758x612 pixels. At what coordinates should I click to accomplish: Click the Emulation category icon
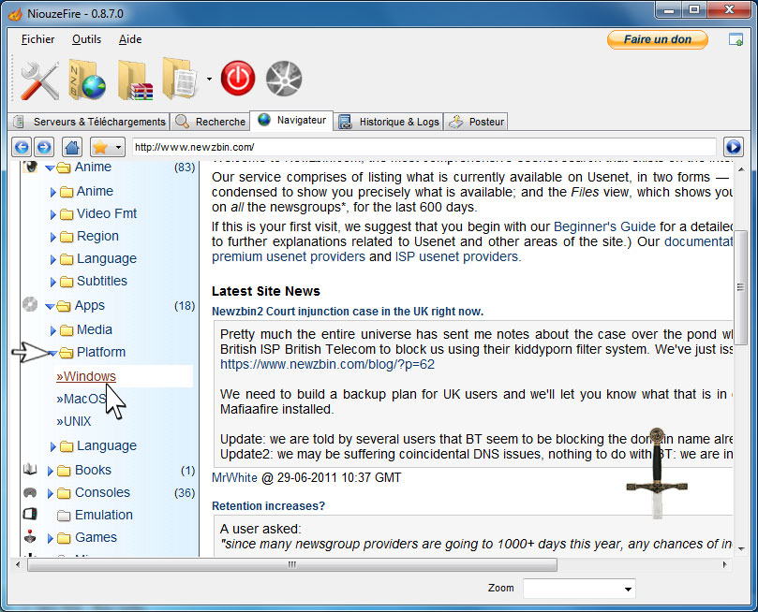point(30,514)
